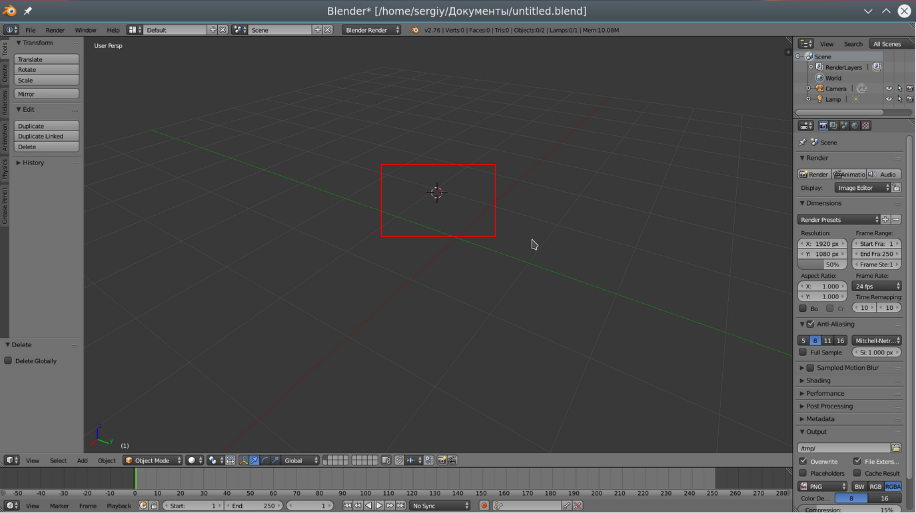Enable the Delete Globally checkbox

[x=9, y=361]
